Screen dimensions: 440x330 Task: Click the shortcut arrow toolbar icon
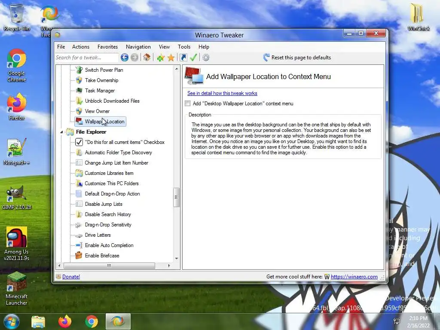pos(183,58)
